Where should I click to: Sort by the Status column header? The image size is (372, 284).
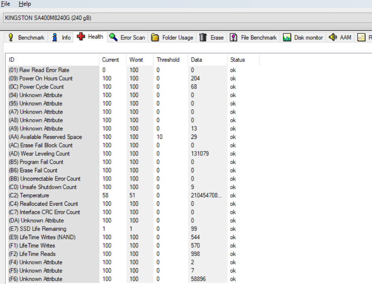[243, 60]
